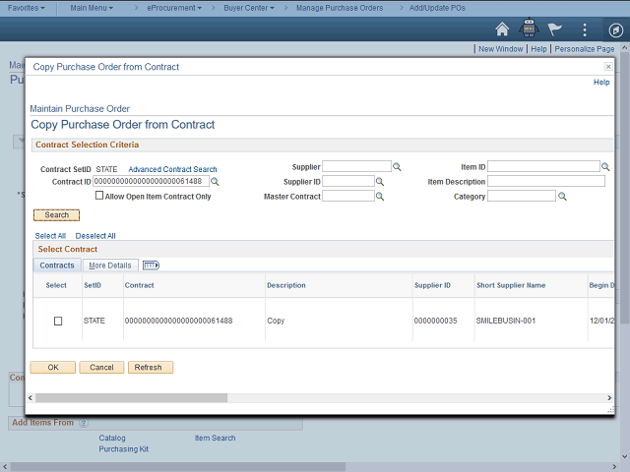Click the Home icon in header
This screenshot has width=630, height=472.
[x=503, y=29]
